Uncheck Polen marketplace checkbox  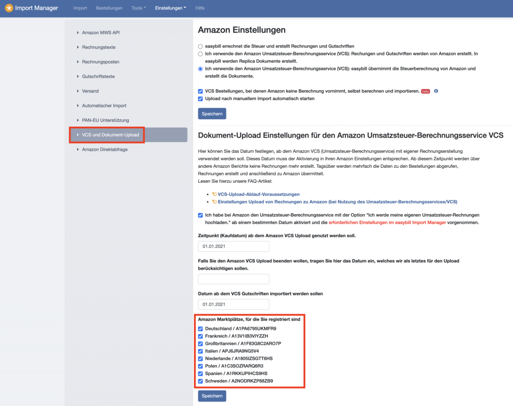point(200,366)
